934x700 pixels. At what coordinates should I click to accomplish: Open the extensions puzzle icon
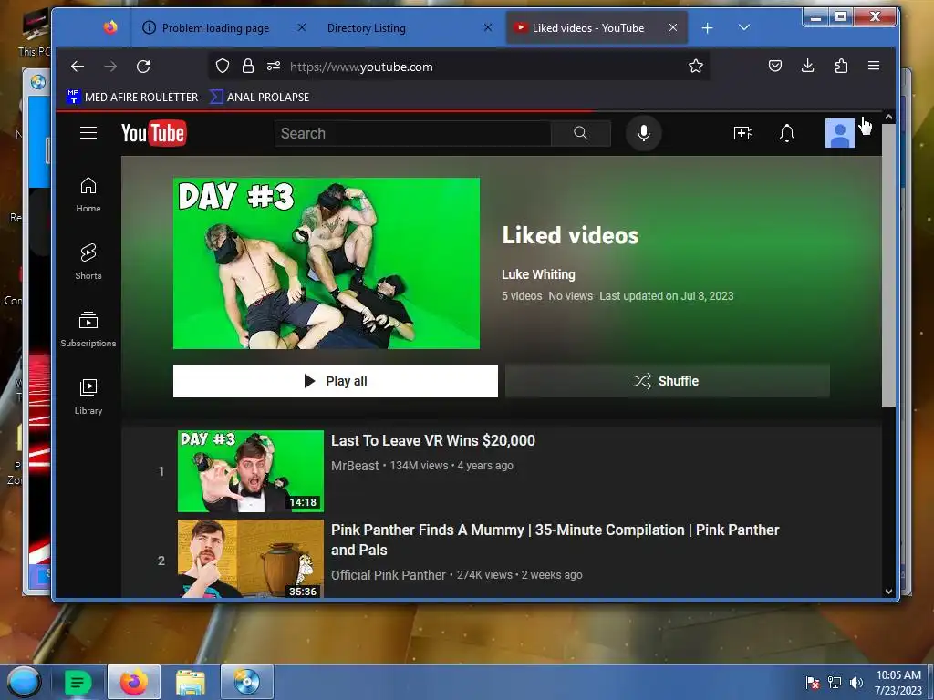(841, 66)
